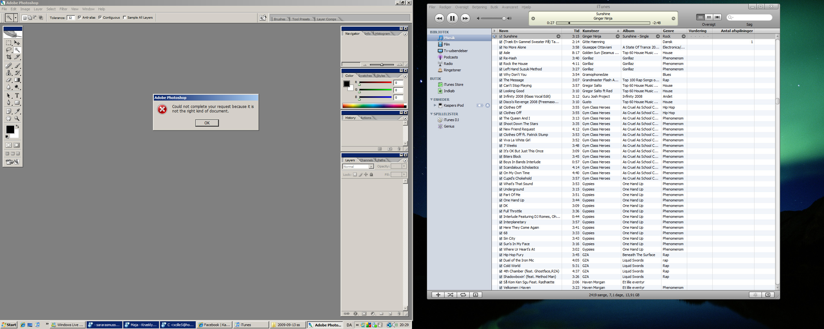
Task: Select the Healing Brush tool
Action: click(x=9, y=66)
